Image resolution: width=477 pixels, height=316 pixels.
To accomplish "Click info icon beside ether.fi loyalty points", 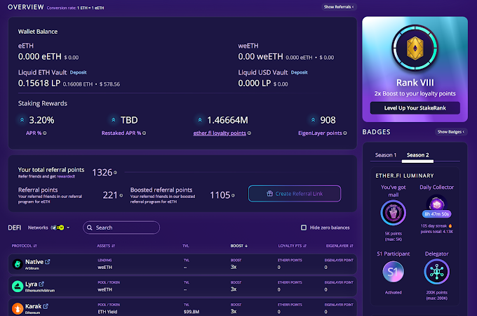I will (249, 133).
